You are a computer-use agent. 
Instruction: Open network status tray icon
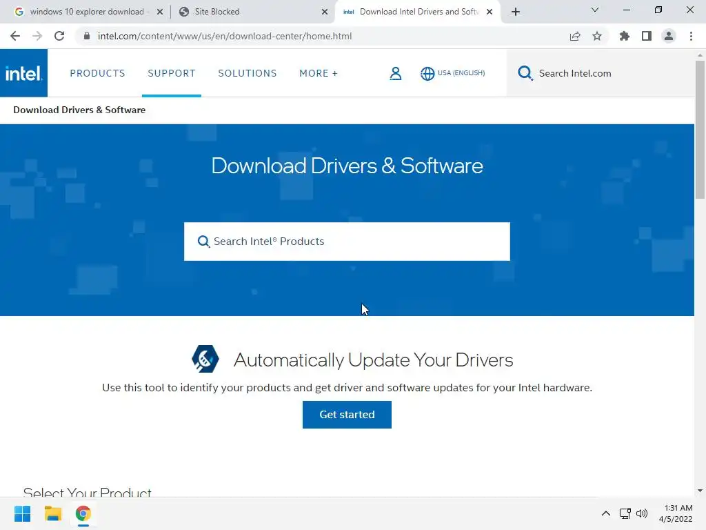[625, 513]
